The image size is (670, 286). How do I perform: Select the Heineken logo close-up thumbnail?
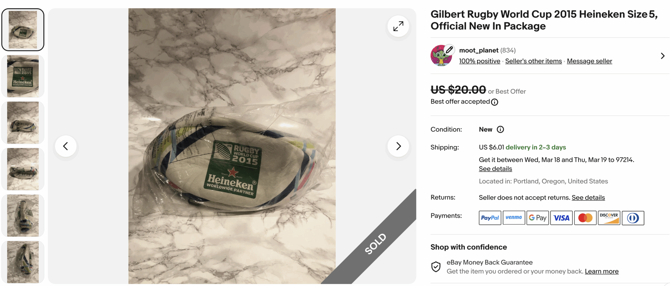23,76
